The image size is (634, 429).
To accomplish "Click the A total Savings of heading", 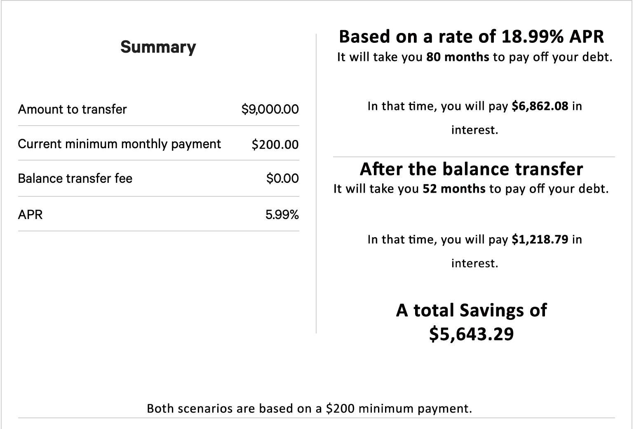I will point(471,310).
